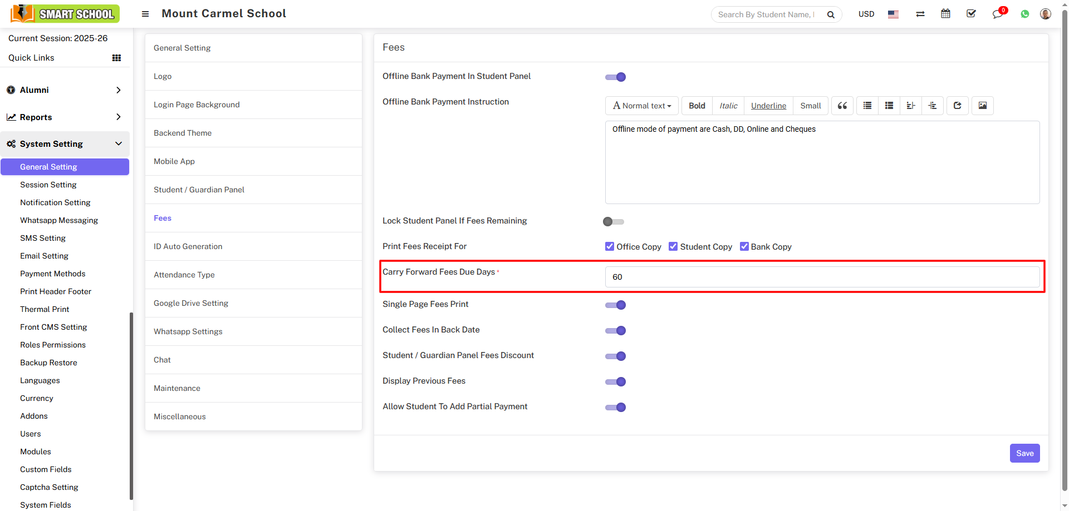Click the Carry Forward Fees Due Days field
The image size is (1069, 511).
(x=822, y=277)
